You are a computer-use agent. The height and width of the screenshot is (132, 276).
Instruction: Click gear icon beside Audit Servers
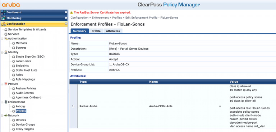pyautogui.click(x=14, y=93)
